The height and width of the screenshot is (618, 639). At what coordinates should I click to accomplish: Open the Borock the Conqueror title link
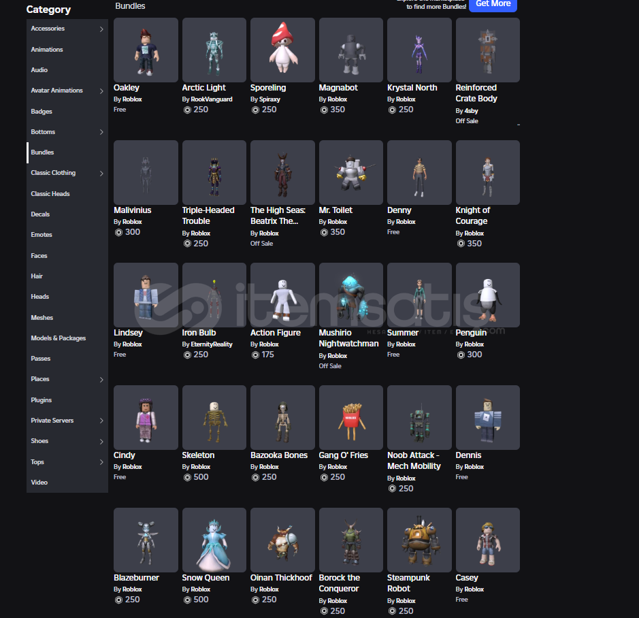click(x=340, y=583)
